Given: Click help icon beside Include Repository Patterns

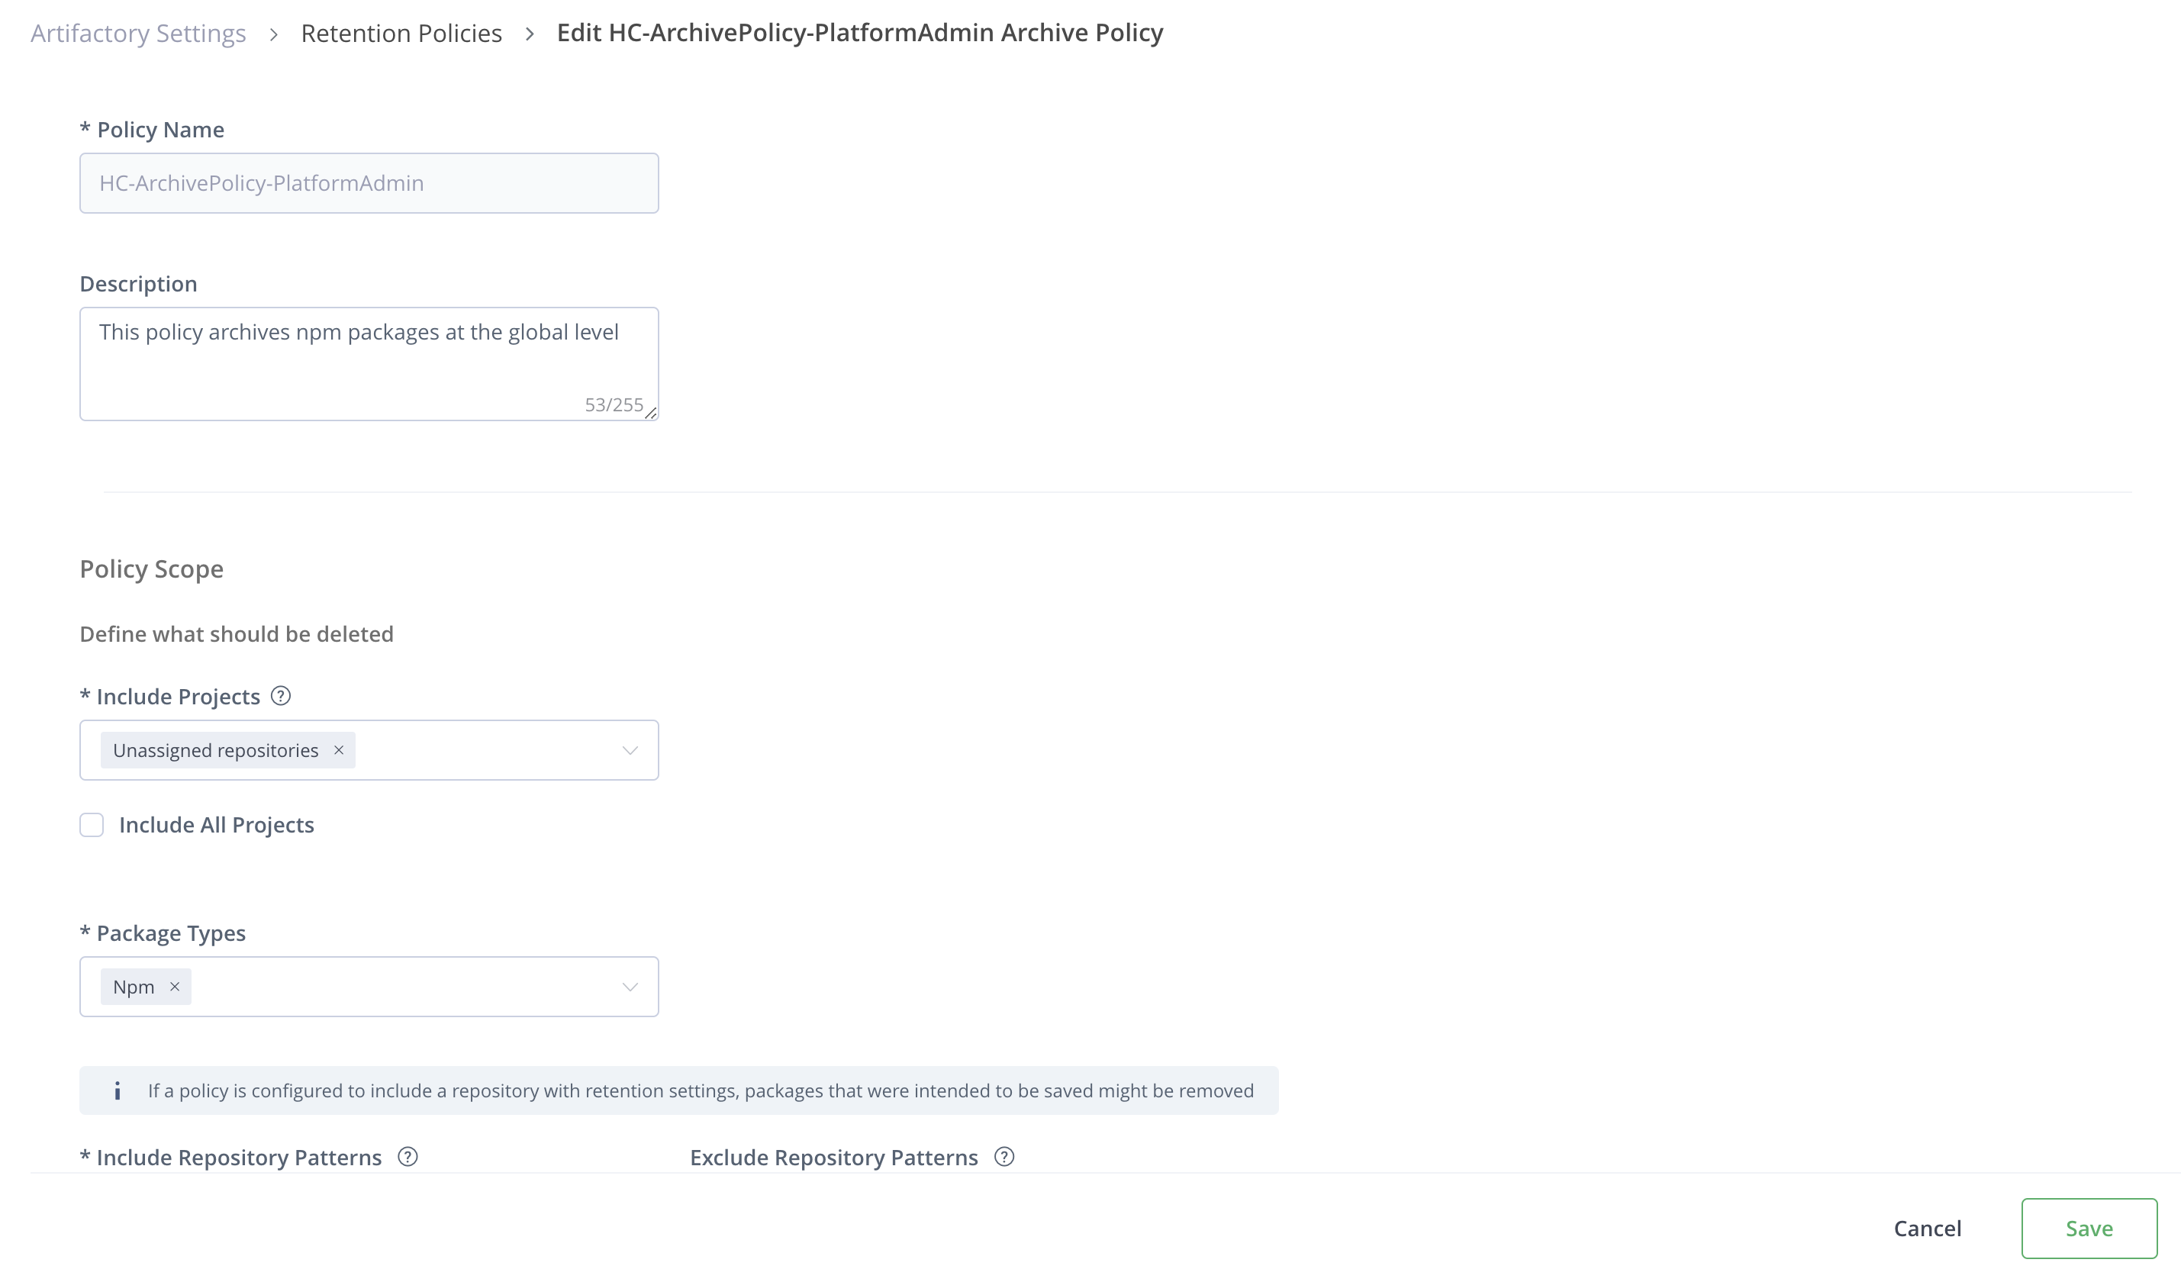Looking at the screenshot, I should [408, 1157].
